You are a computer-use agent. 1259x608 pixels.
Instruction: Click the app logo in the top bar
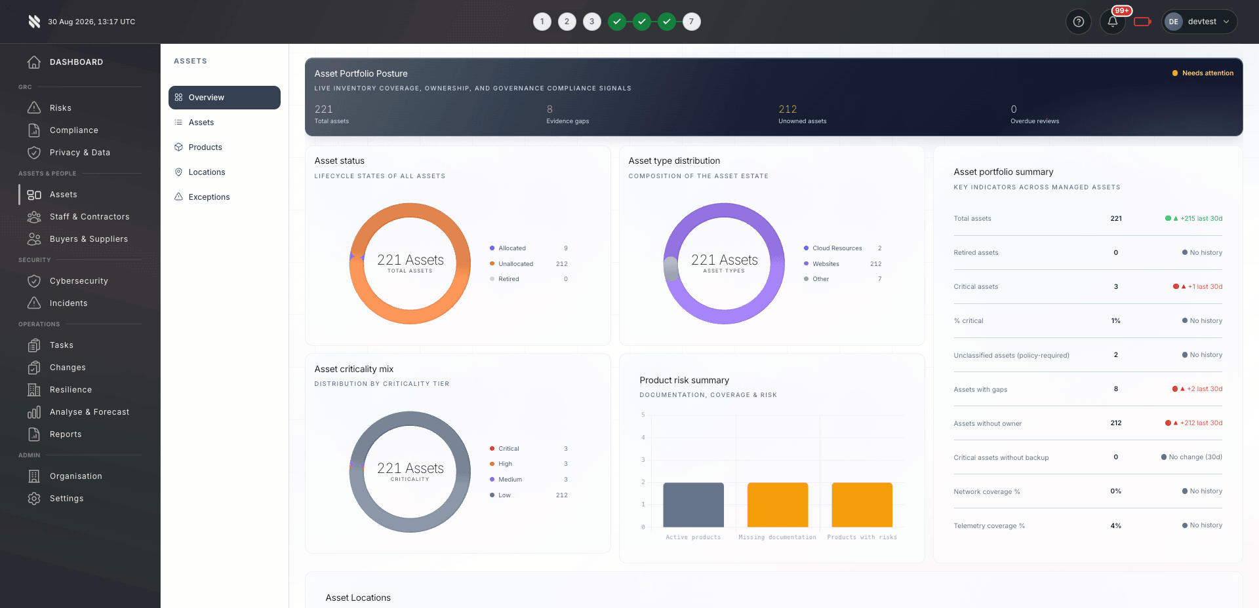point(34,22)
